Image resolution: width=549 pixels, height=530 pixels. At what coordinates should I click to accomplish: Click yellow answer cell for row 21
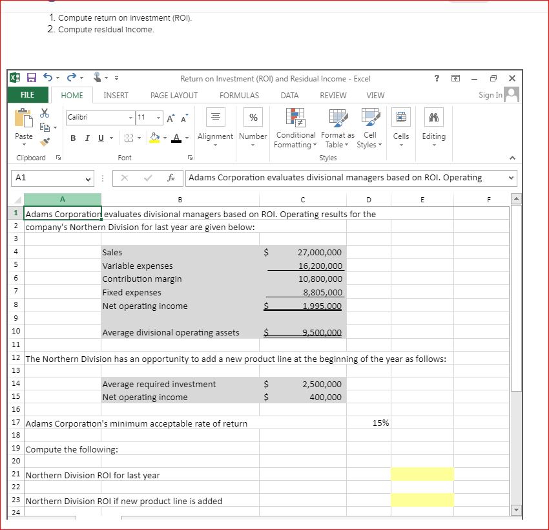click(x=422, y=474)
